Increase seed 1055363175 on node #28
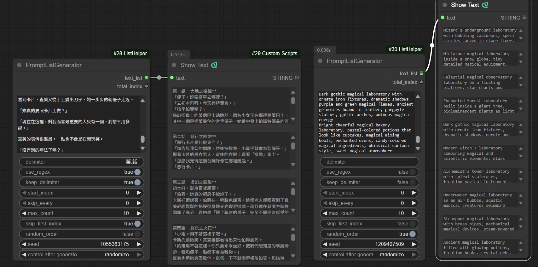This screenshot has height=267, width=538. click(x=139, y=244)
